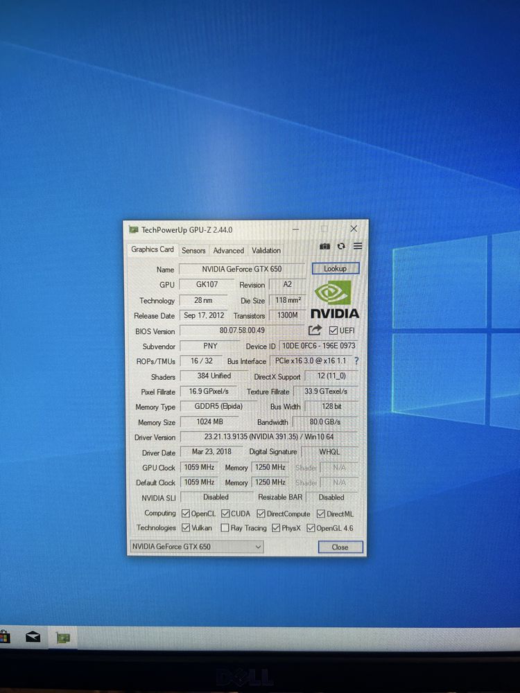The width and height of the screenshot is (520, 693).
Task: Click the Digital Signature value WHQL
Action: click(x=329, y=452)
